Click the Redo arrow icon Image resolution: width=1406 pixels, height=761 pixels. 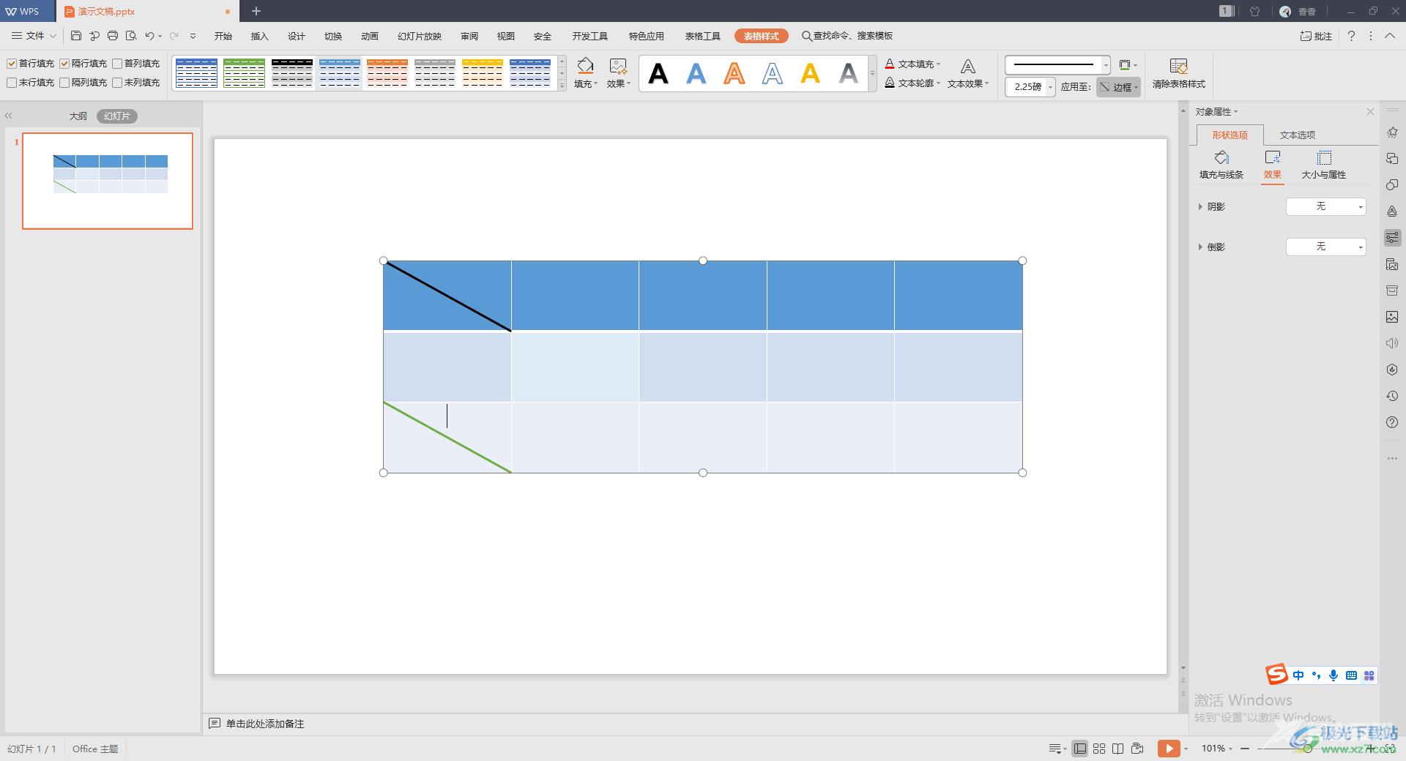point(174,36)
